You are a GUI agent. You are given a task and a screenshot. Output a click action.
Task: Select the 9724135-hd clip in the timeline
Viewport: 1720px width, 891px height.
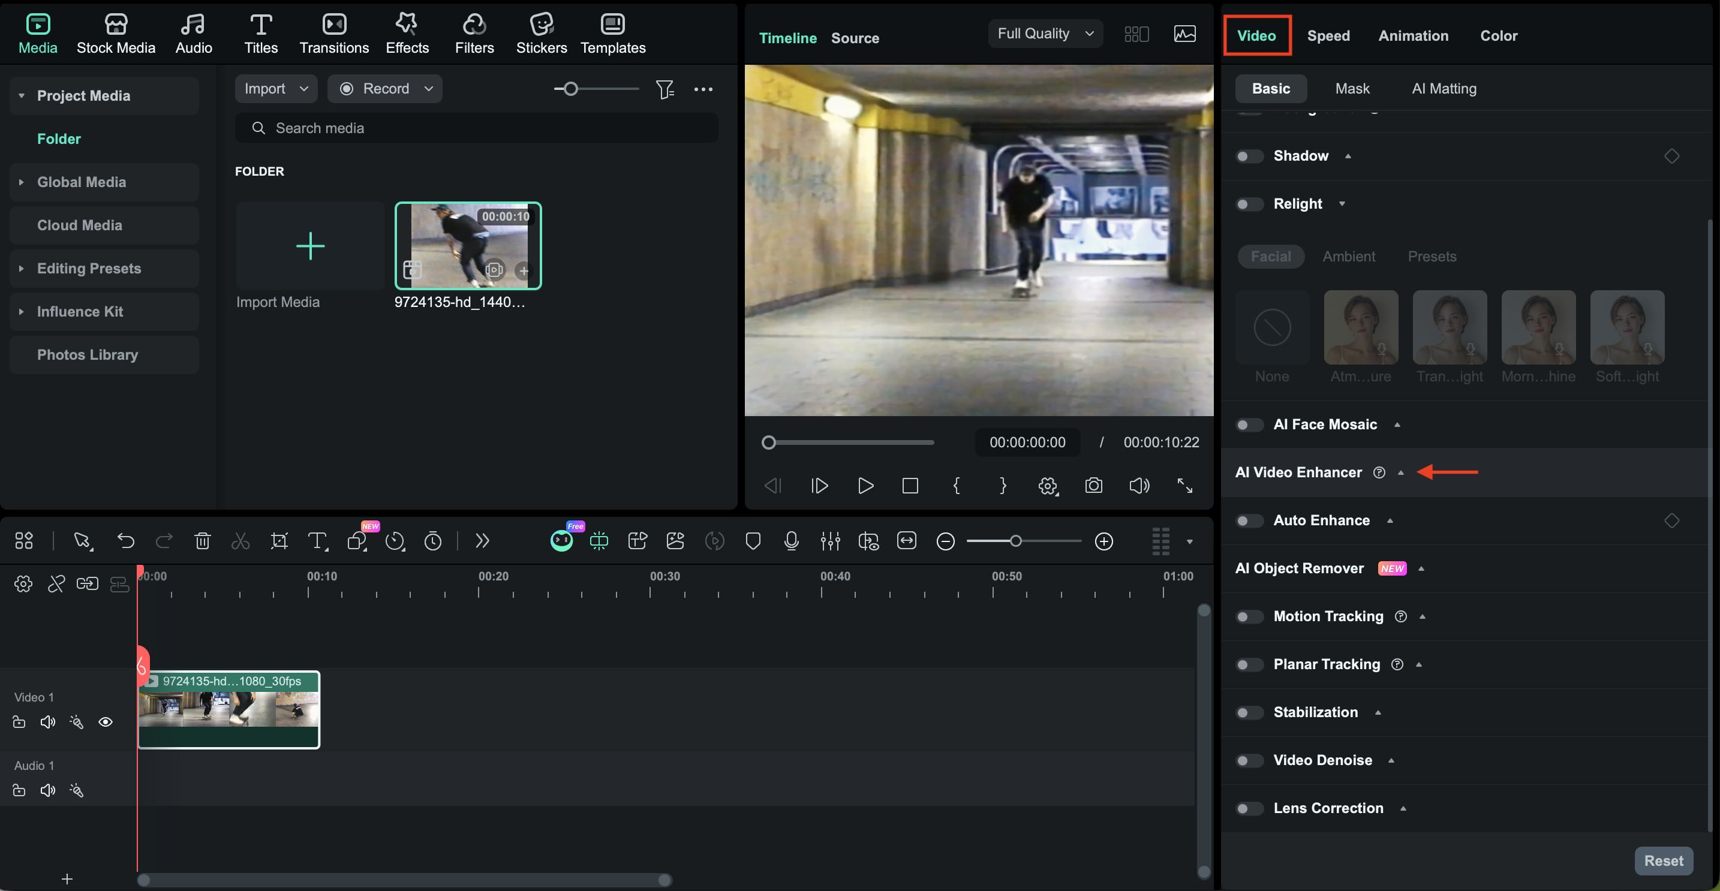(x=229, y=709)
